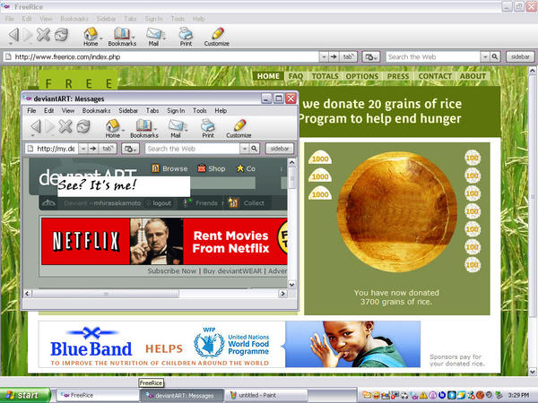The image size is (538, 403).
Task: Click Reload icon in FreeRice window
Action: (61, 34)
